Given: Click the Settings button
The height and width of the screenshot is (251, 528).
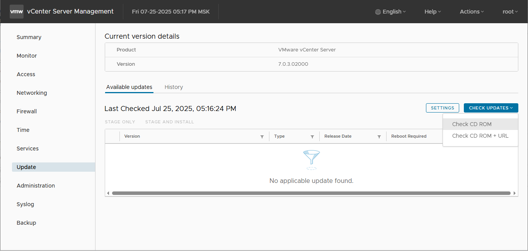Looking at the screenshot, I should pos(443,108).
